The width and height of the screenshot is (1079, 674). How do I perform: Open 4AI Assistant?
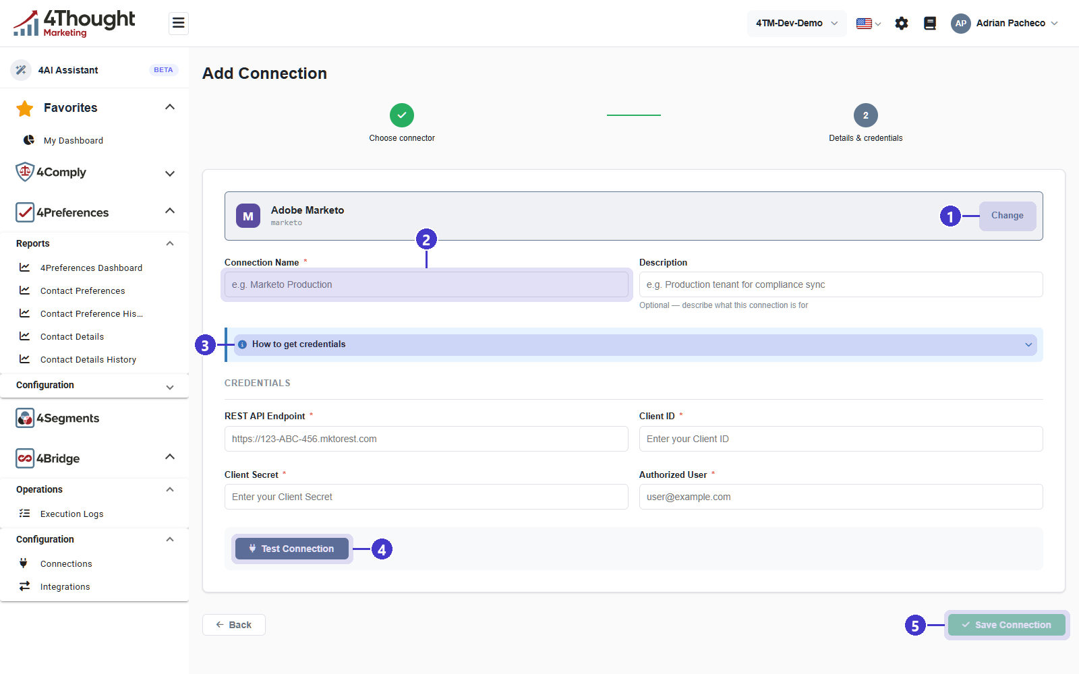(x=68, y=70)
